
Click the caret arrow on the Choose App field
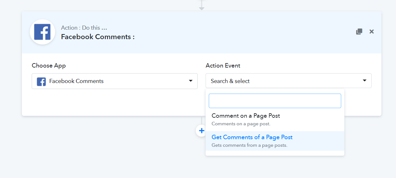191,81
